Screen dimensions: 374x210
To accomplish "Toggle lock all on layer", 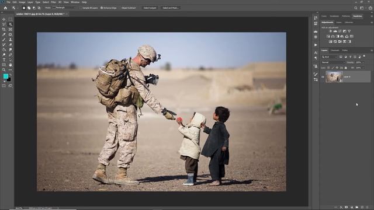I will (x=345, y=68).
